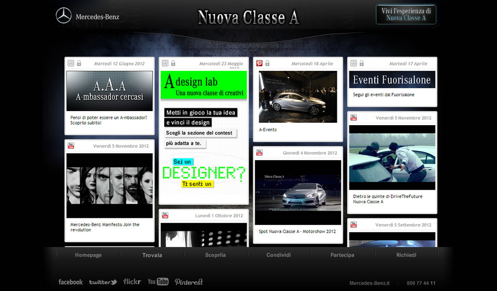Image resolution: width=497 pixels, height=291 pixels.
Task: Click the YouTube icon on the 5 Settembre card
Action: pyautogui.click(x=353, y=225)
